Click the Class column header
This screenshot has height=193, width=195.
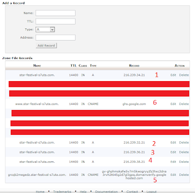[x=83, y=65]
